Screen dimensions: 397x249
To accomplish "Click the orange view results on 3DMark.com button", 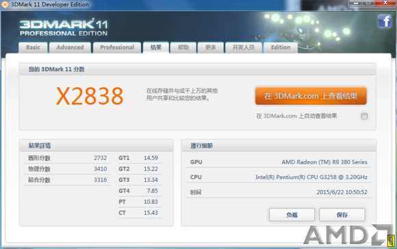I will 311,96.
